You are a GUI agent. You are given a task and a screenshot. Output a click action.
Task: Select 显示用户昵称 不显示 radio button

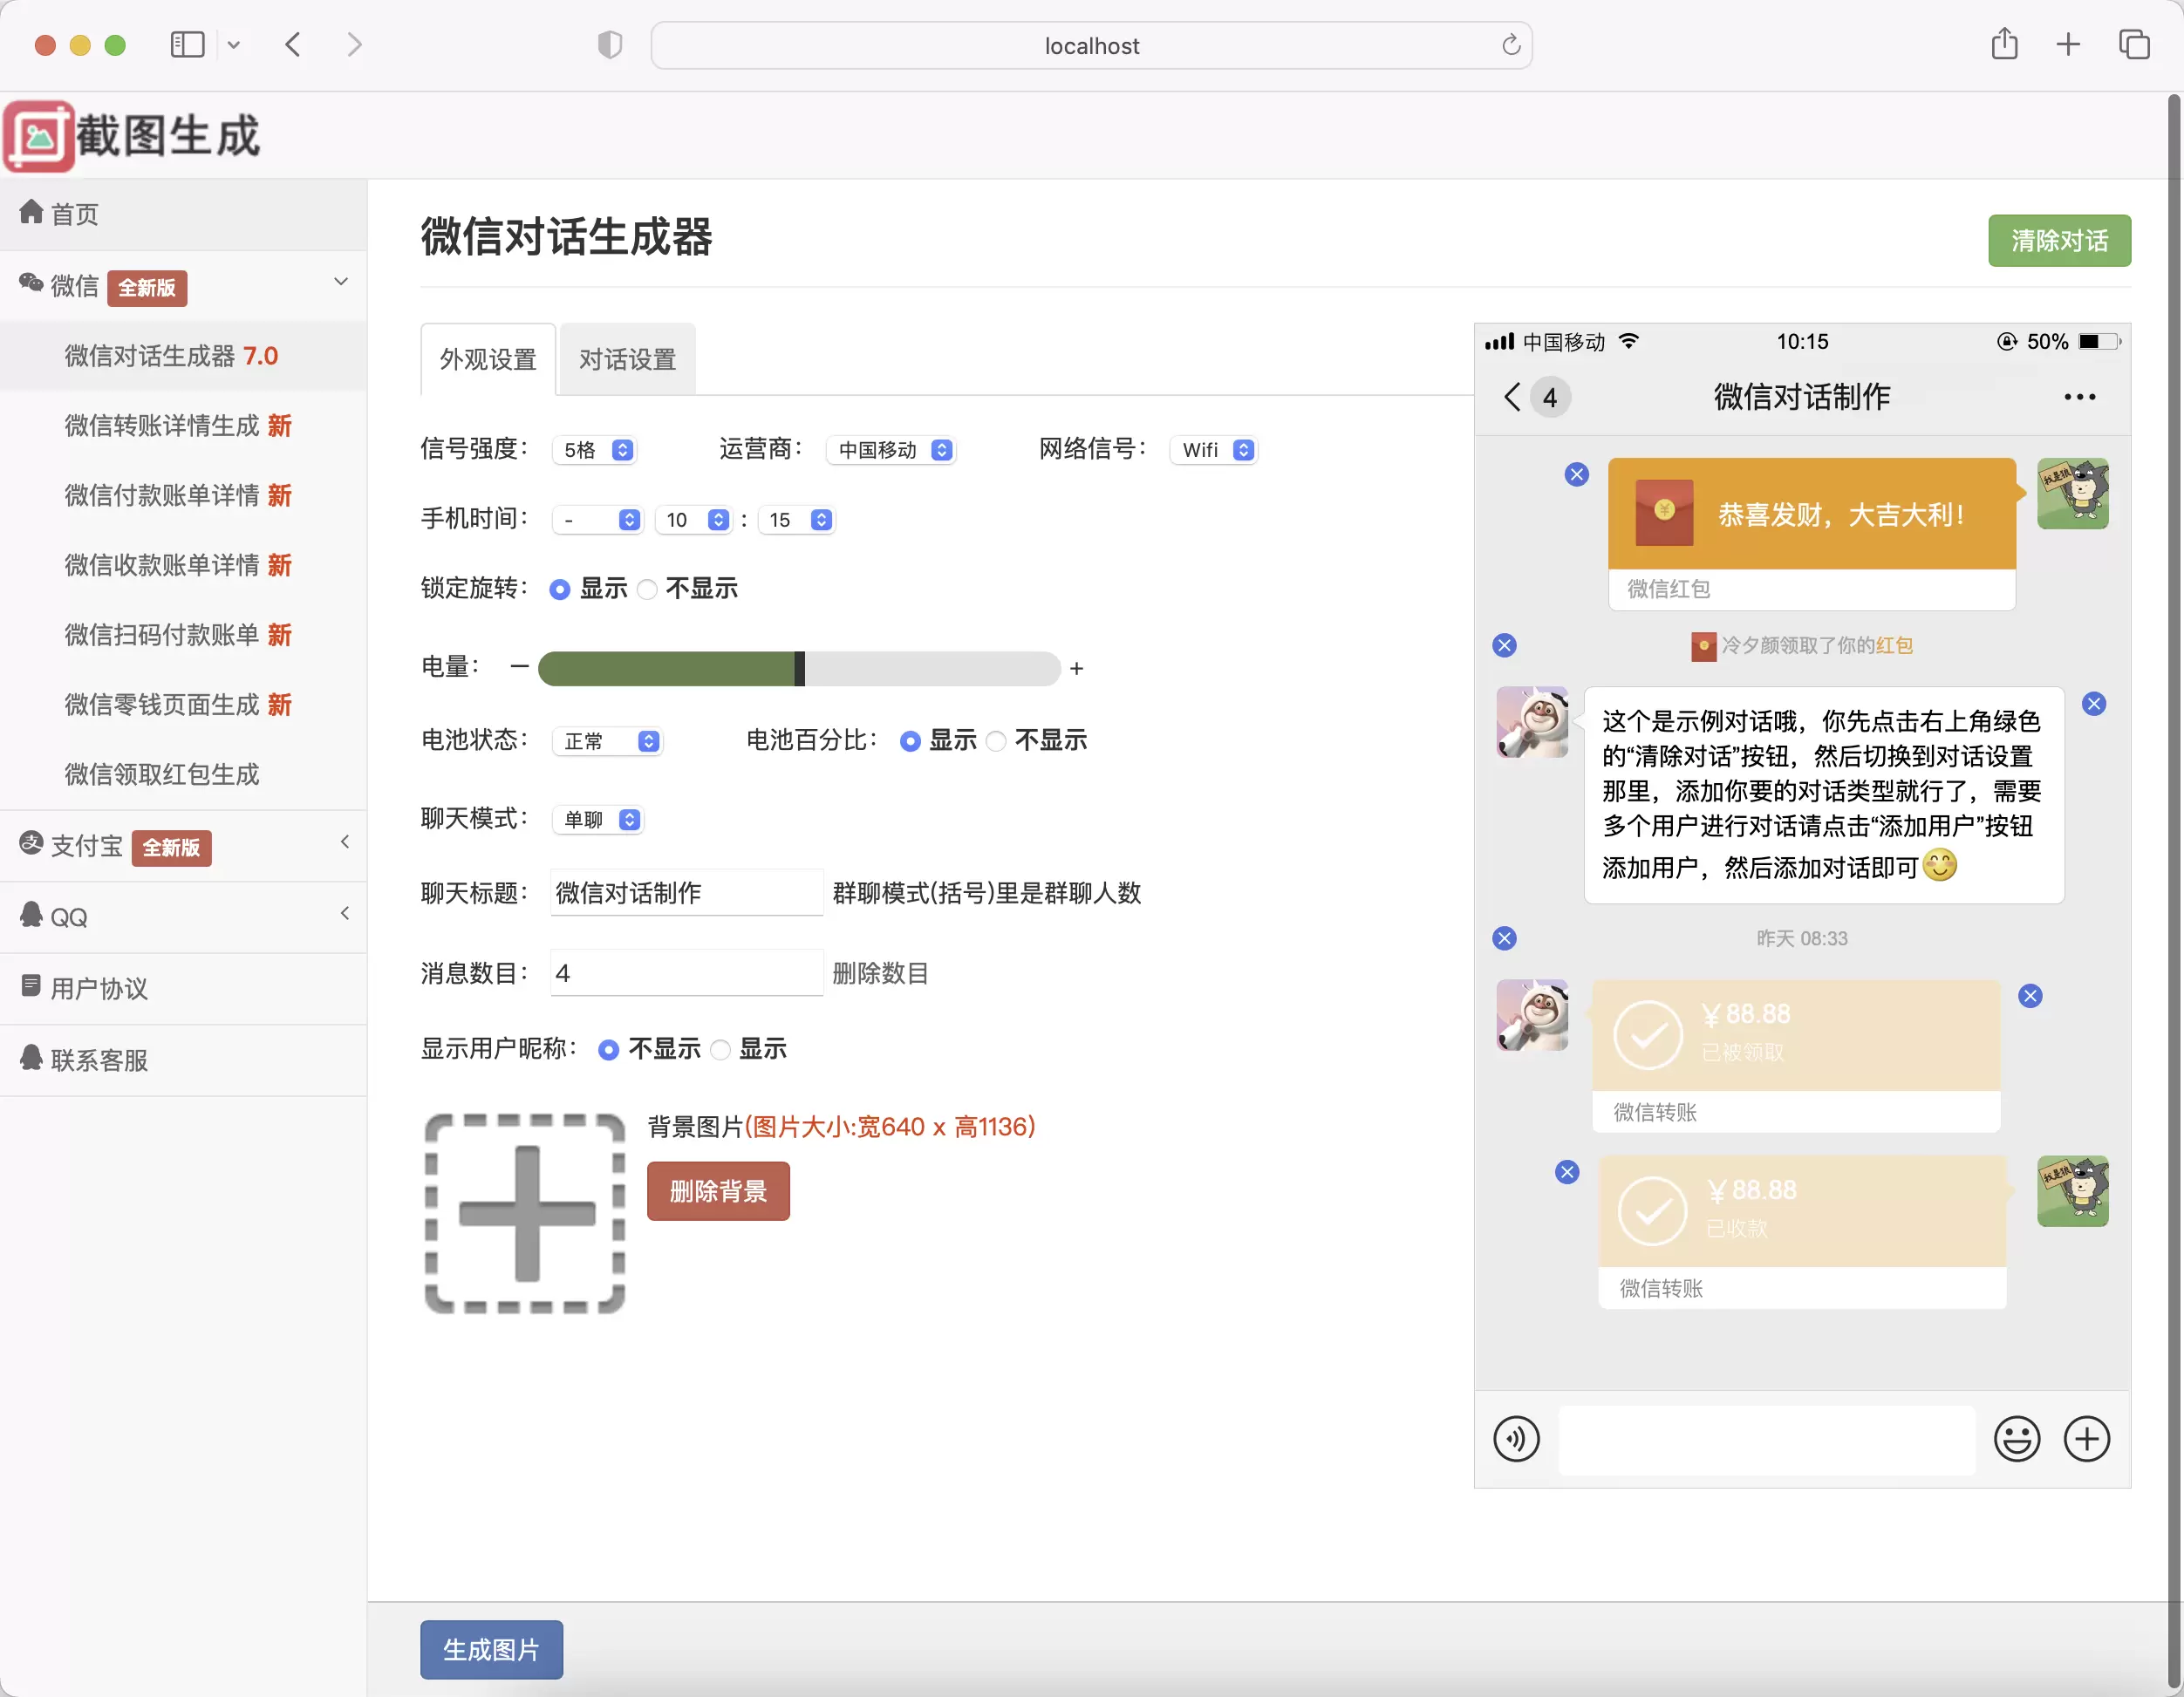pos(608,1050)
